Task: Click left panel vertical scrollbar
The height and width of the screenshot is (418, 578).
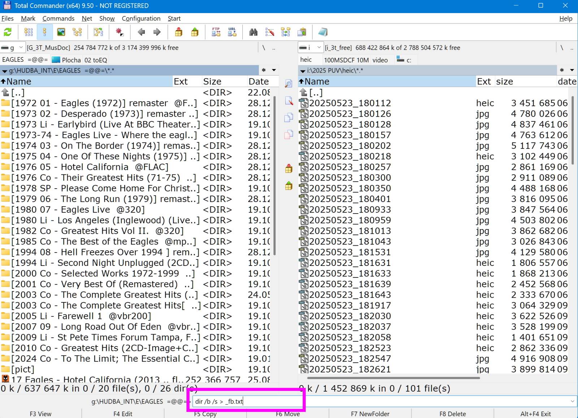Action: pos(275,176)
